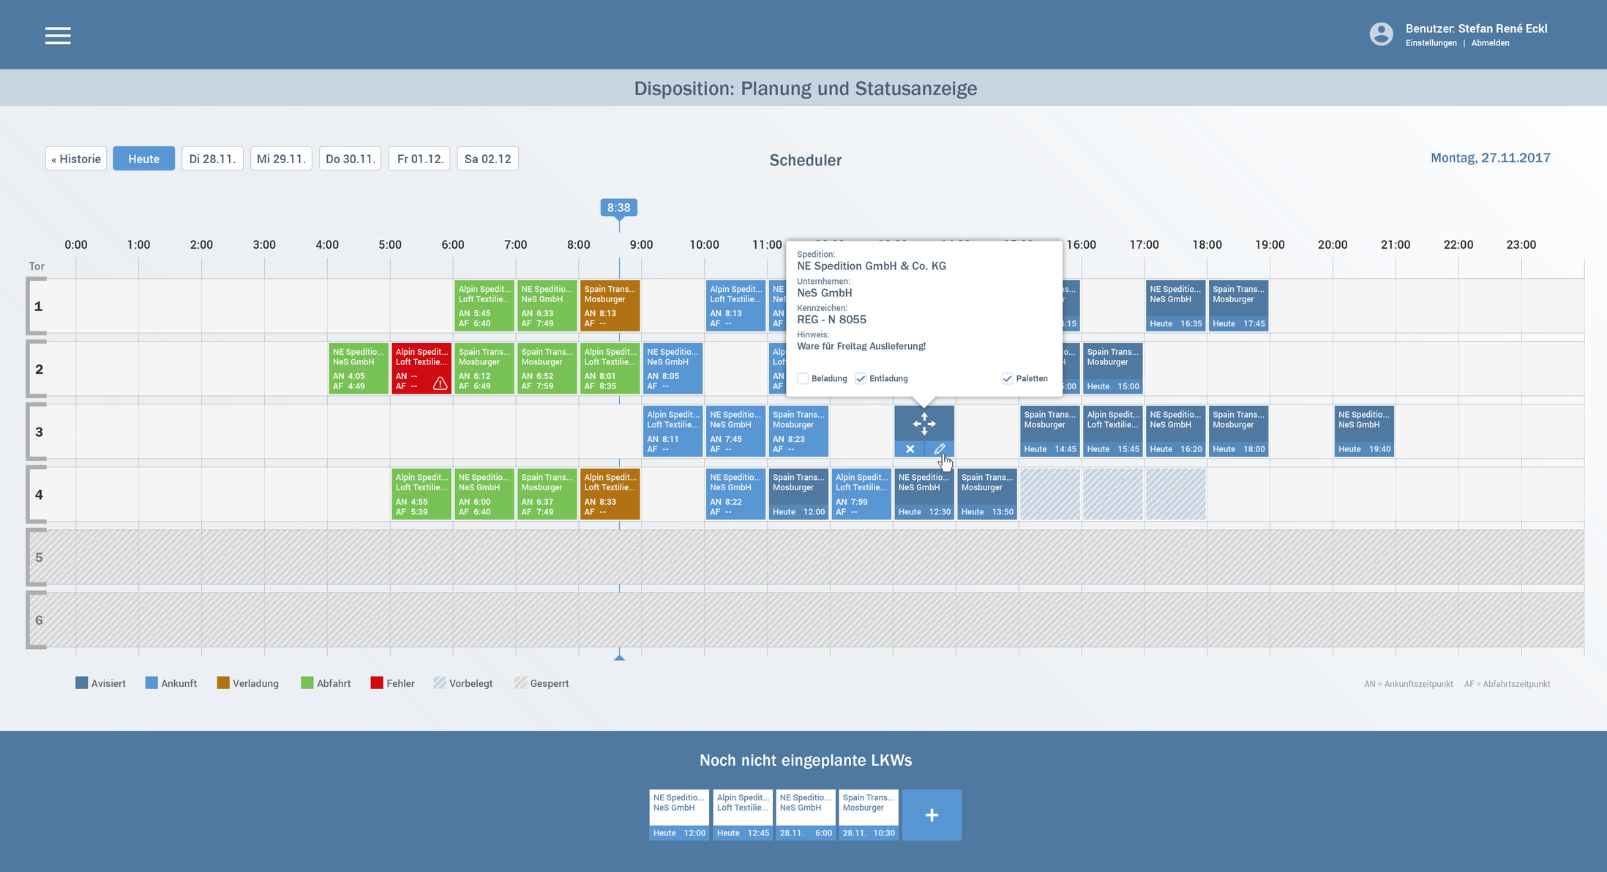
Task: Click the Montag, 27.11.2017 date text
Action: tap(1490, 158)
